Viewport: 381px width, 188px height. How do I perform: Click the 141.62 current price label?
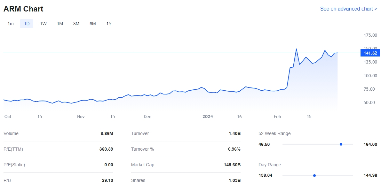click(x=370, y=53)
